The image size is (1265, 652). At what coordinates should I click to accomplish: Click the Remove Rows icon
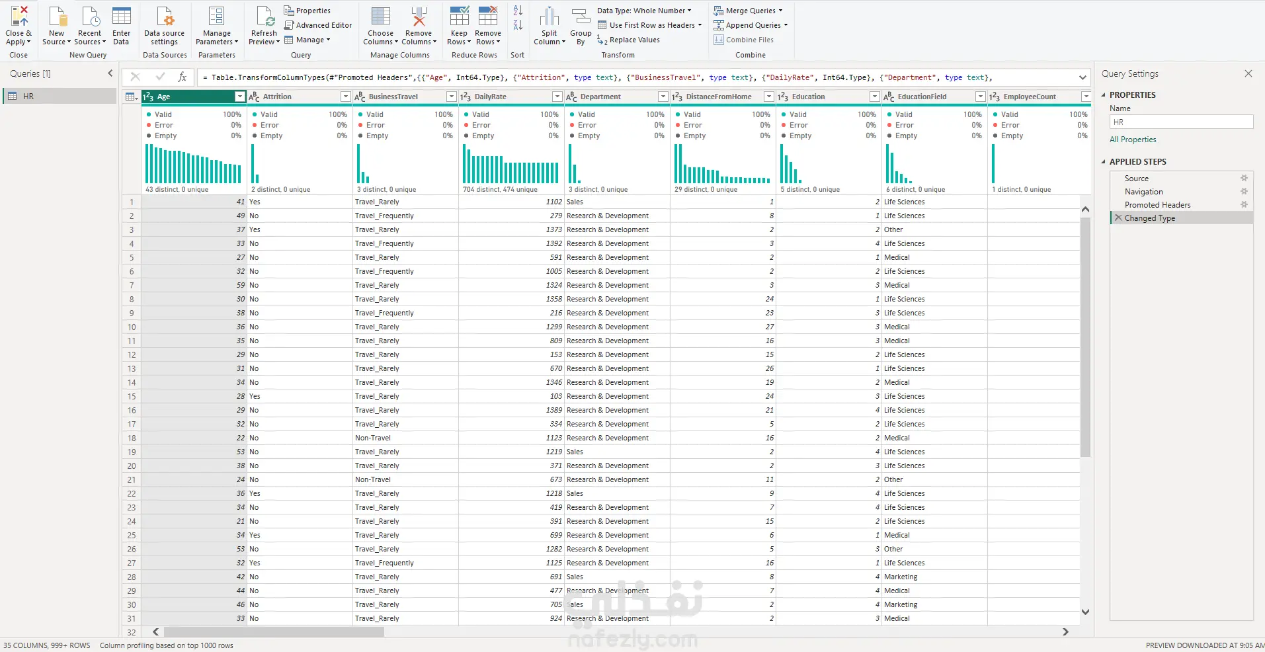pyautogui.click(x=488, y=16)
